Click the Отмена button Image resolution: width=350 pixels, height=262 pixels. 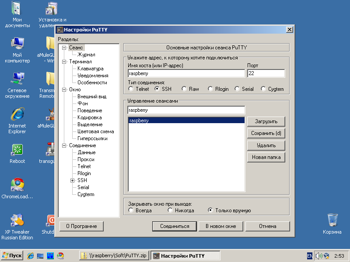point(268,226)
